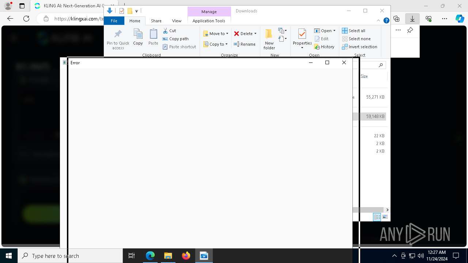Switch to the Home ribbon tab
The height and width of the screenshot is (263, 468).
pyautogui.click(x=135, y=21)
